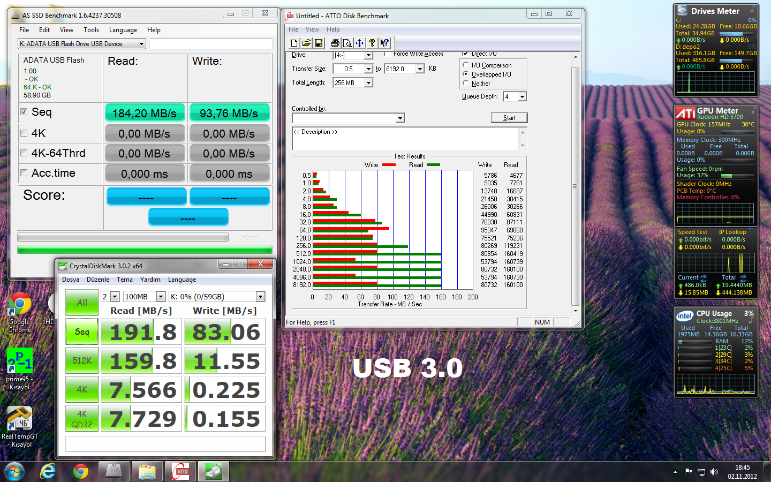
Task: Enable the 4K-64Thrd test checkbox
Action: point(24,153)
